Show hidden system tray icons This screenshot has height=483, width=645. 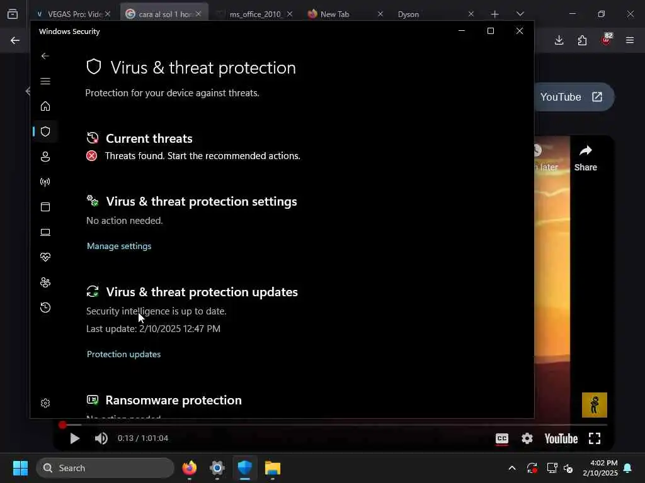click(x=512, y=468)
